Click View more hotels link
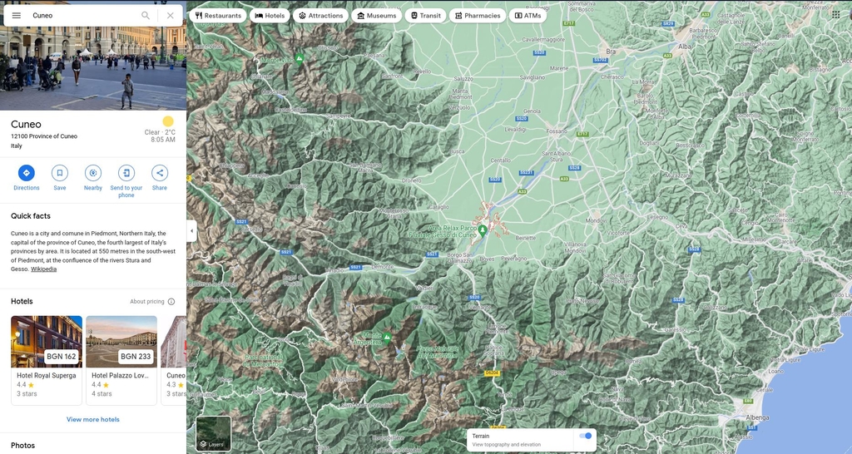Viewport: 852px width, 454px height. [93, 420]
